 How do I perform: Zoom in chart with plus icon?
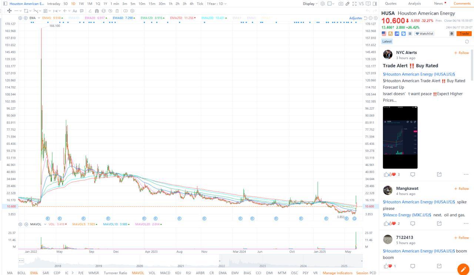point(375,18)
